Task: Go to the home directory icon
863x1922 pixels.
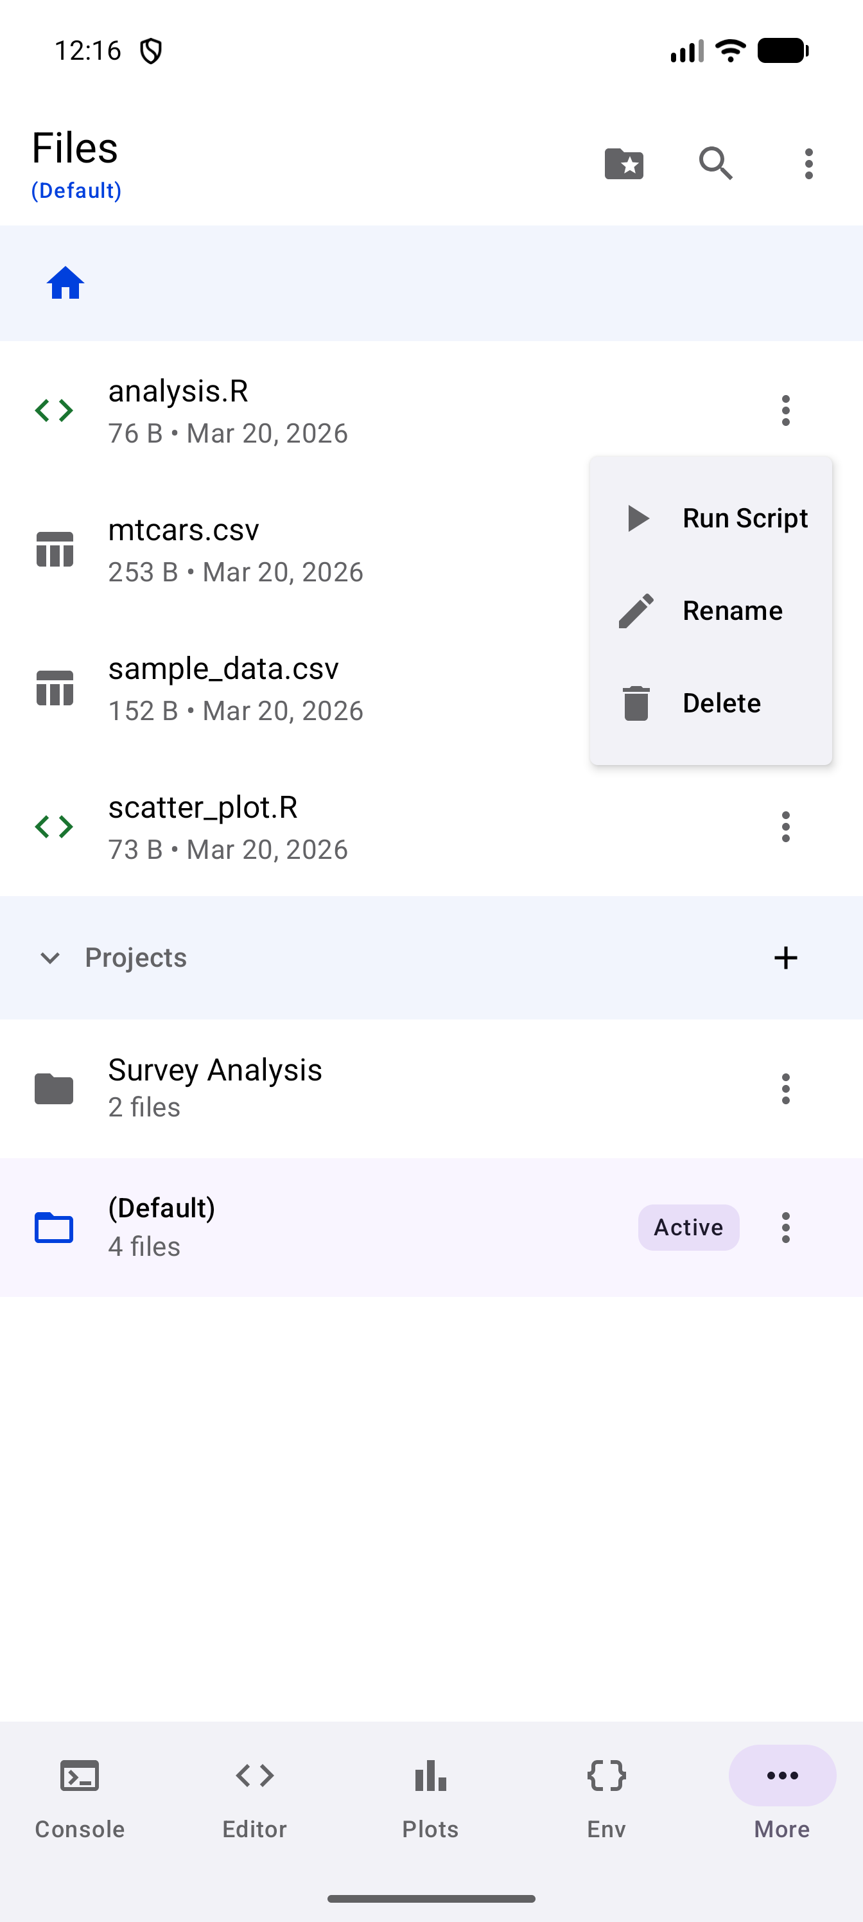Action: (x=65, y=283)
